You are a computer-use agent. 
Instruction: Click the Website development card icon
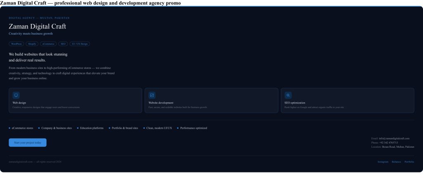[x=152, y=95]
